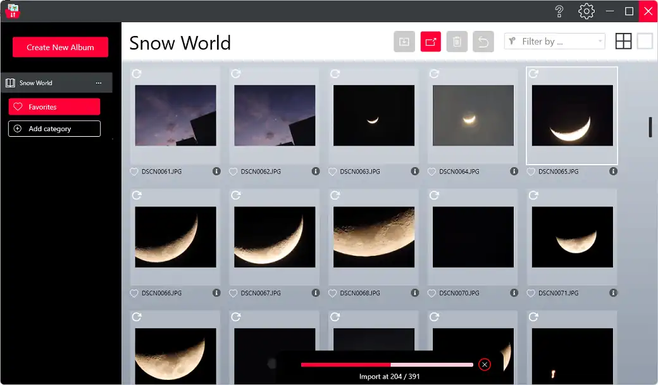
Task: Toggle favorite heart on DSCN0067.JPG
Action: point(233,293)
